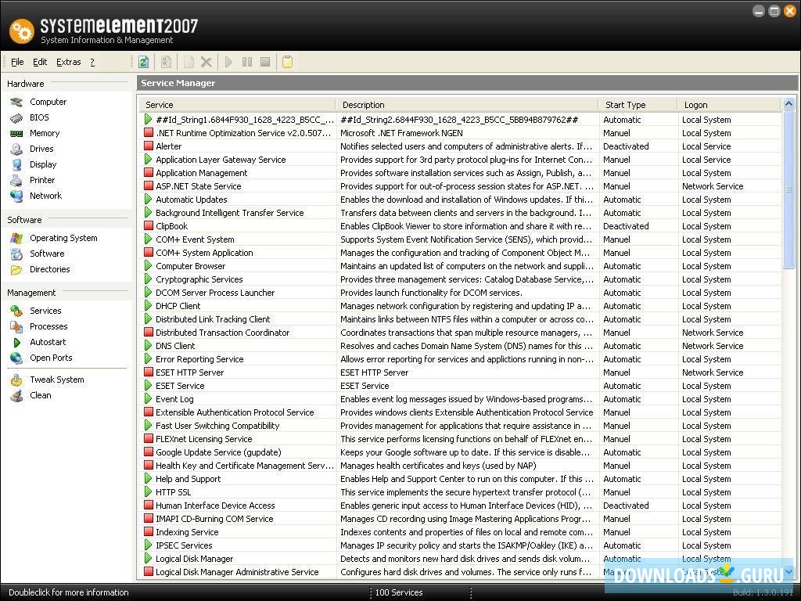Image resolution: width=801 pixels, height=601 pixels.
Task: Click green running icon of Error Reporting Service
Action: (149, 358)
